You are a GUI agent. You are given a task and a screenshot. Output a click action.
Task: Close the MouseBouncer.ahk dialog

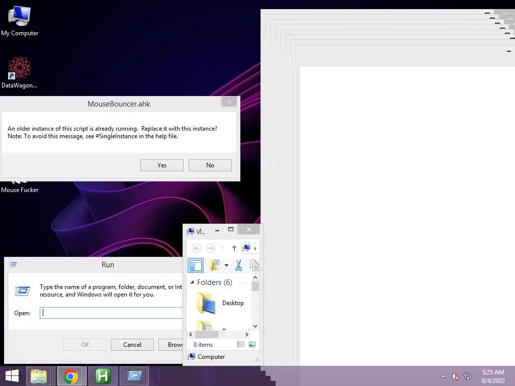pyautogui.click(x=229, y=102)
